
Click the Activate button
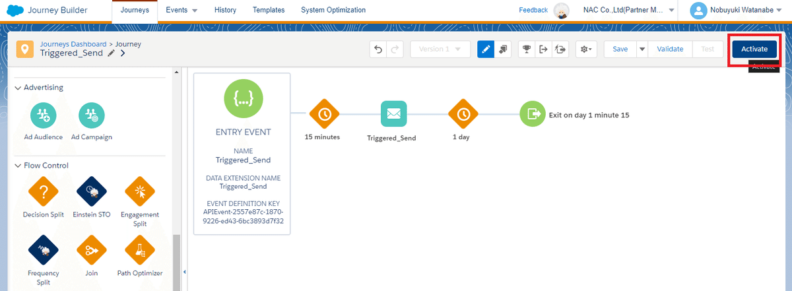coord(754,49)
